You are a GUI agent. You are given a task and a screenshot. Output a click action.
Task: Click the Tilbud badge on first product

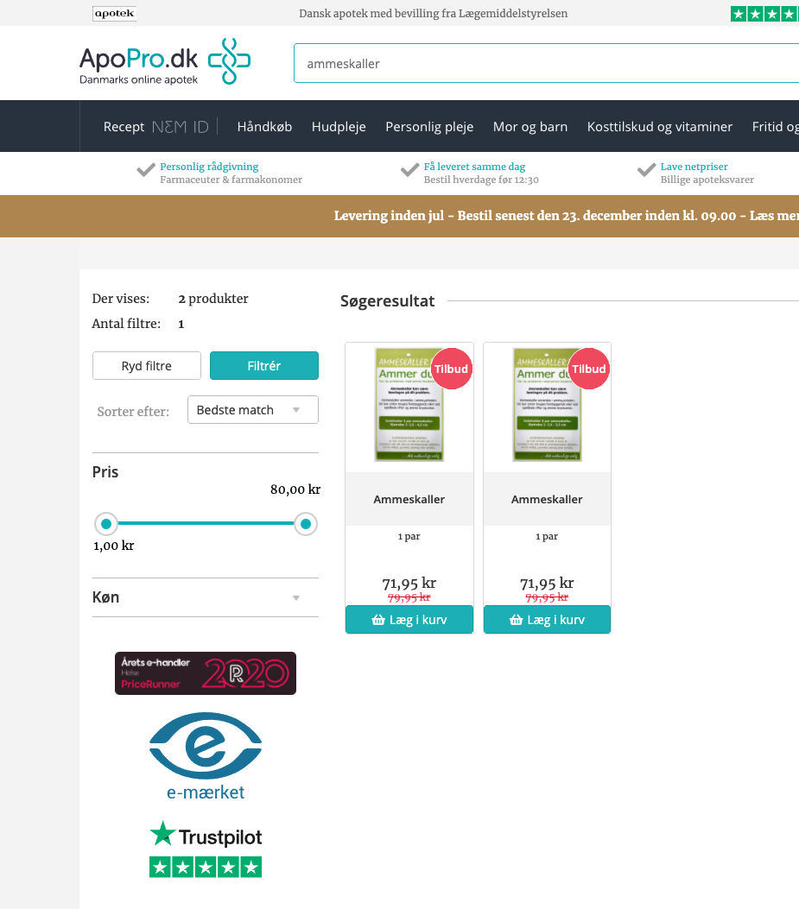[451, 369]
